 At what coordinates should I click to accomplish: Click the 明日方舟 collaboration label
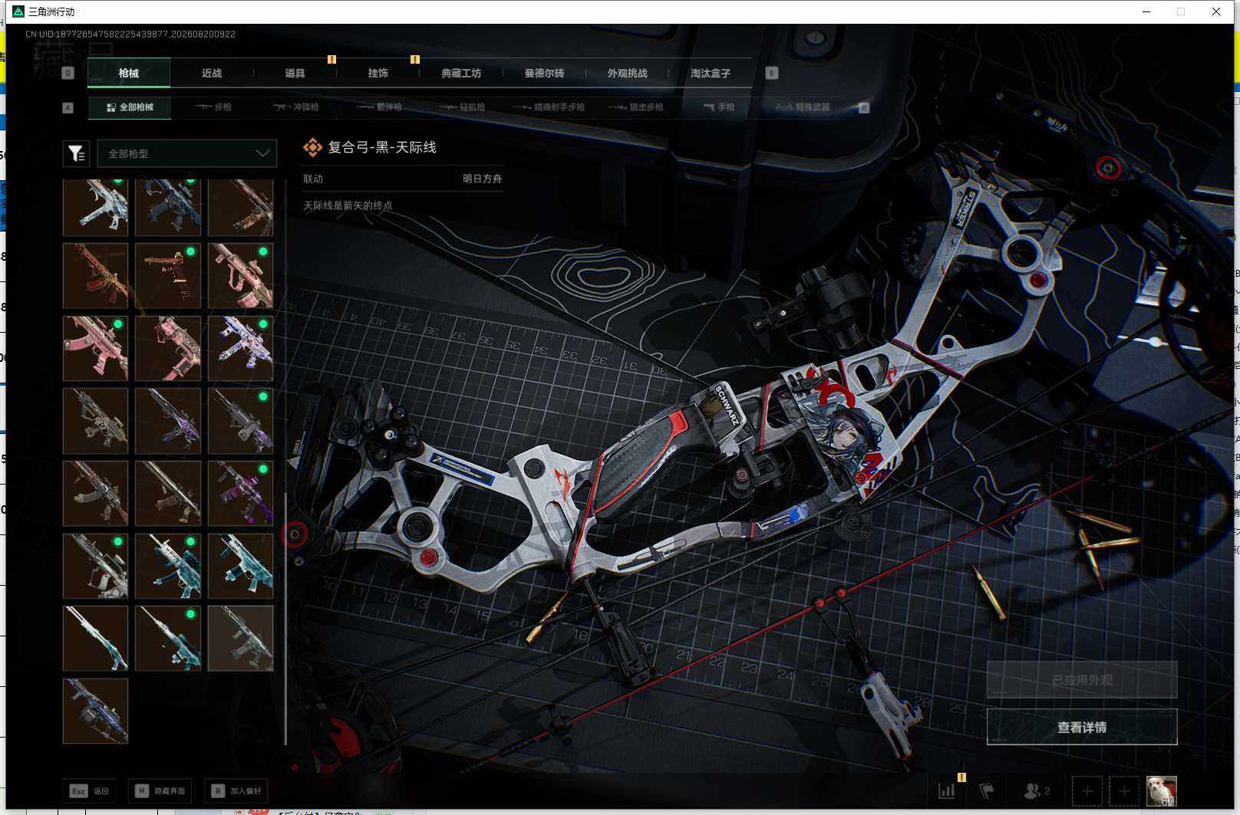tap(482, 179)
